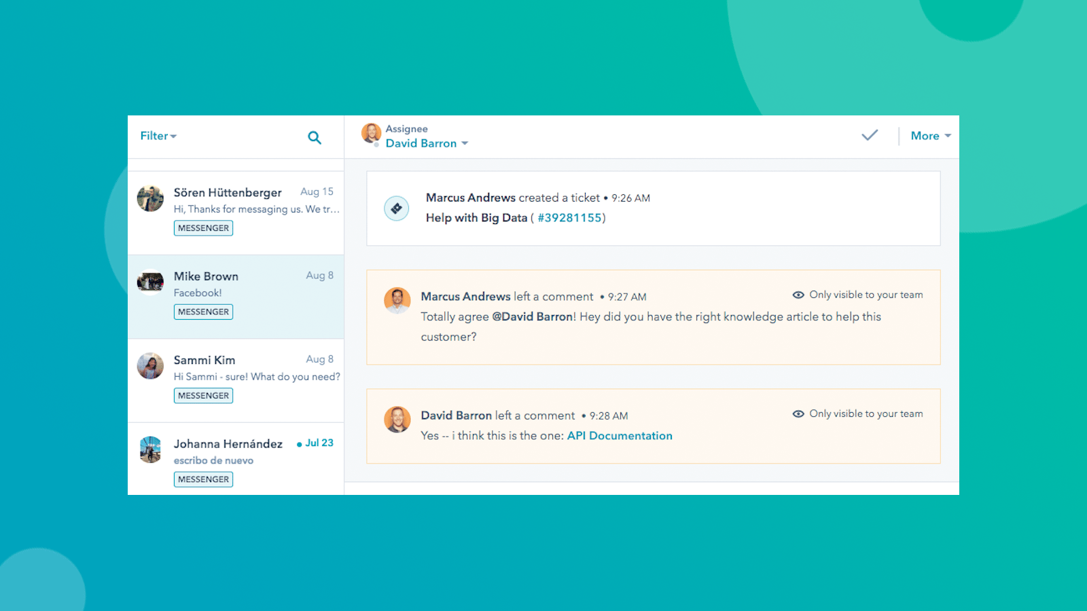This screenshot has height=611, width=1087.
Task: Click Johanna Hernández's profile picture
Action: 150,450
